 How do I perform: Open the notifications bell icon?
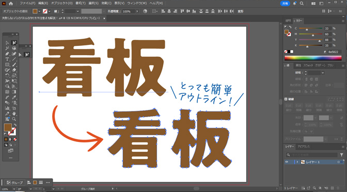click(294, 4)
